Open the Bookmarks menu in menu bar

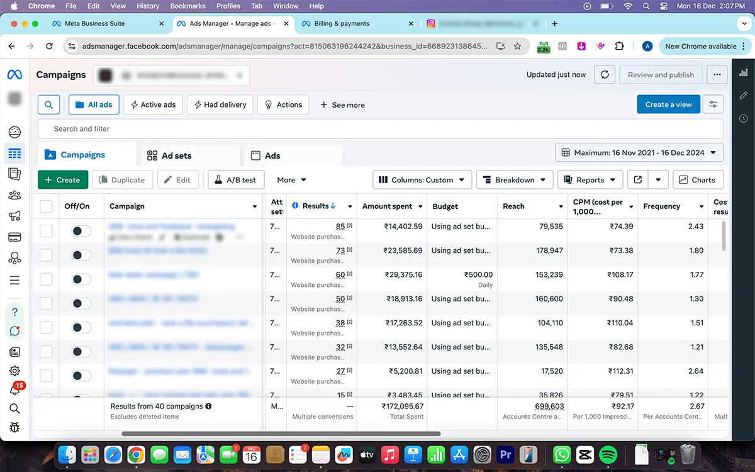(187, 6)
